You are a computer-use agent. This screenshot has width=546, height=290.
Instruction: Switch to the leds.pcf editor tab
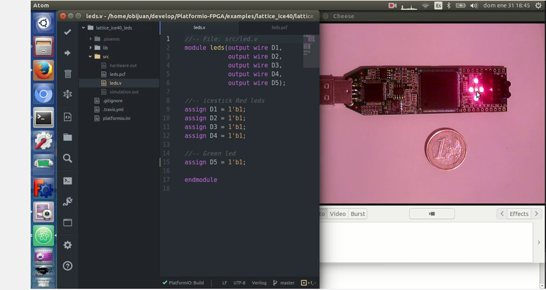pos(279,28)
